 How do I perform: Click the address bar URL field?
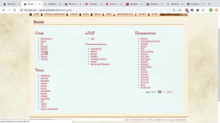pyautogui.click(x=98, y=10)
